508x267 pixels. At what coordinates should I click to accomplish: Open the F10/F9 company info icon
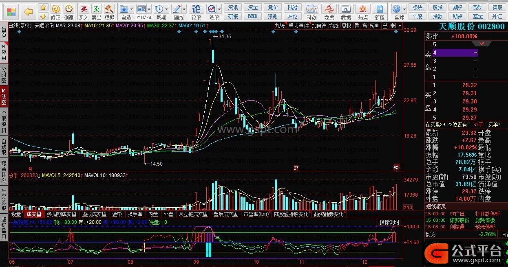(141, 9)
